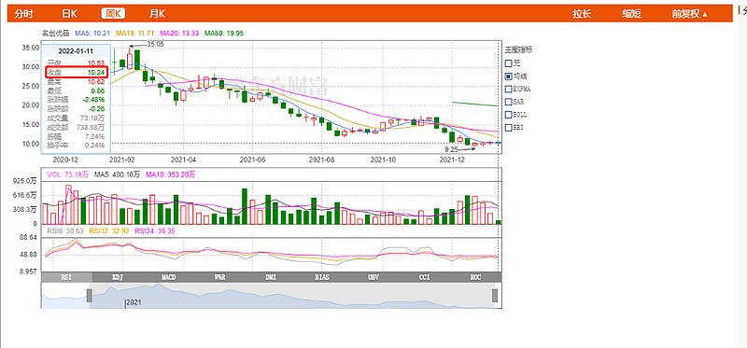Image resolution: width=747 pixels, height=348 pixels.
Task: Click the 拉长 stretch button
Action: [x=582, y=14]
